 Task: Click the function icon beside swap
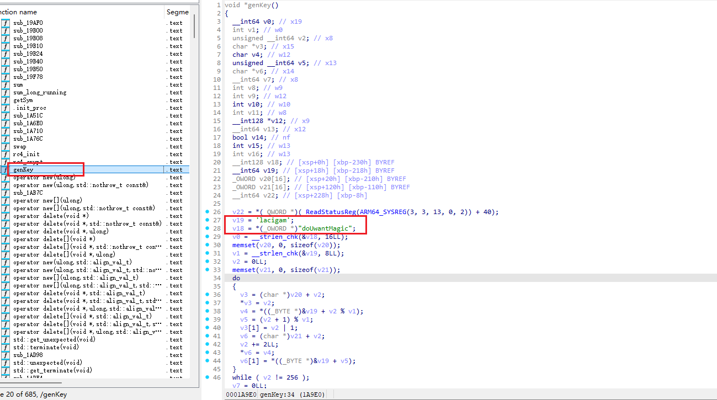[x=5, y=147]
